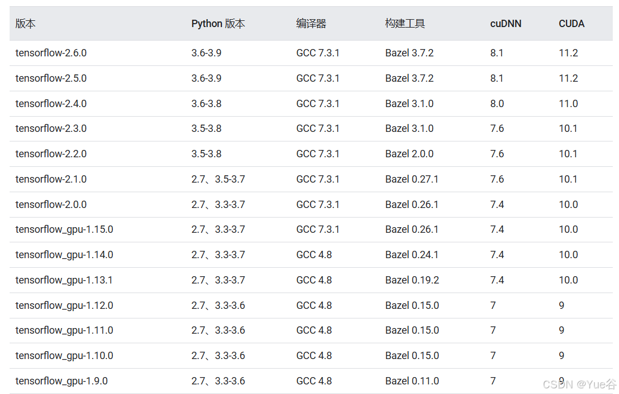619x394 pixels.
Task: Select the tensorflow_gpu-1.13.1 cell
Action: 64,280
